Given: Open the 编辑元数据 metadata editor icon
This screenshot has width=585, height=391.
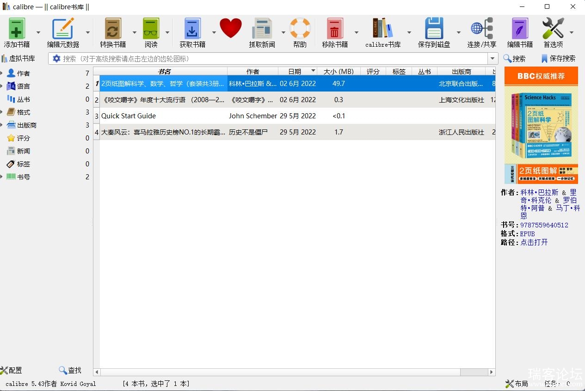Looking at the screenshot, I should point(63,29).
